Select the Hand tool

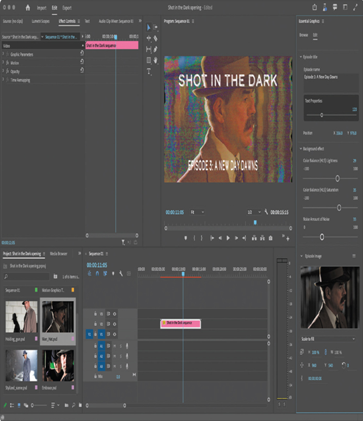[x=156, y=60]
